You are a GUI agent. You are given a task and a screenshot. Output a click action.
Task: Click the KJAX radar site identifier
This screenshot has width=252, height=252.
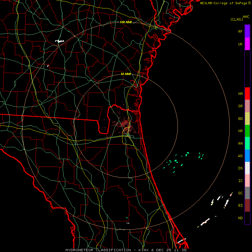[x=144, y=250]
